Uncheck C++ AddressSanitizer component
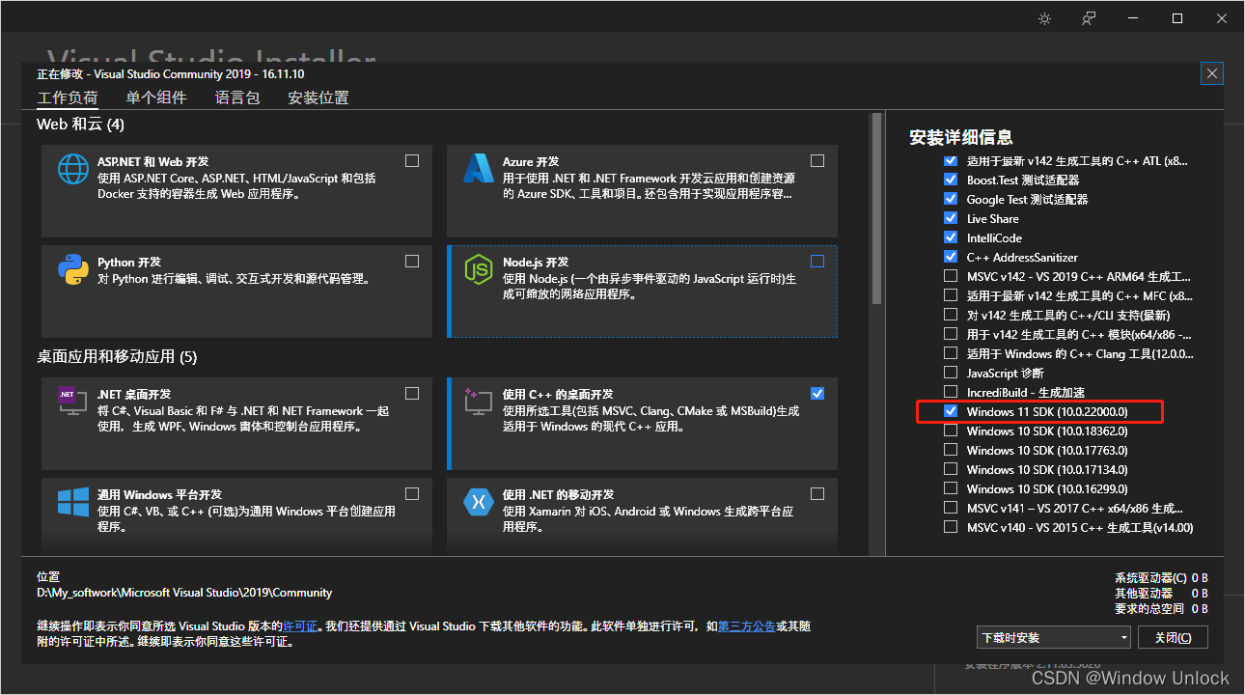This screenshot has height=695, width=1245. click(x=951, y=257)
